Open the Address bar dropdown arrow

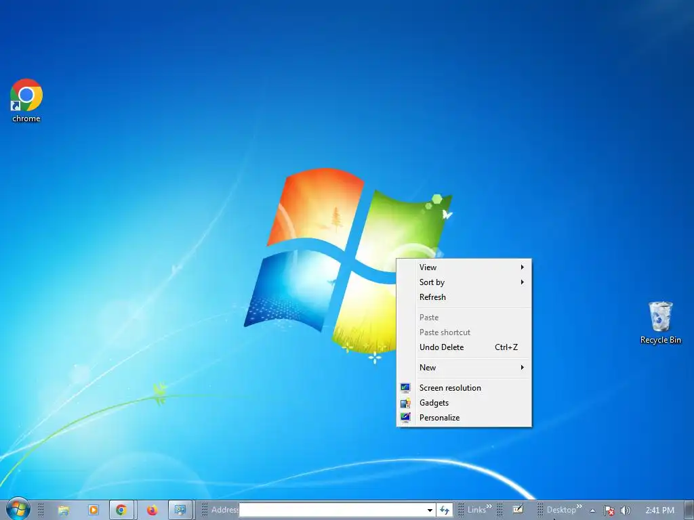pos(430,511)
